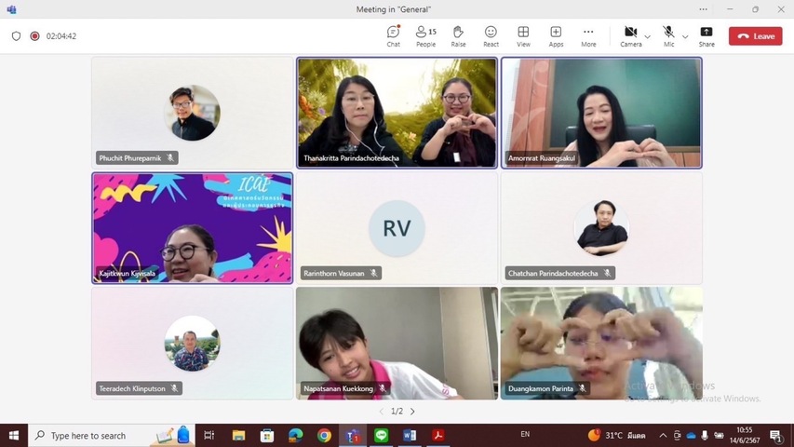Expand the camera options dropdown arrow
This screenshot has width=794, height=447.
(648, 36)
